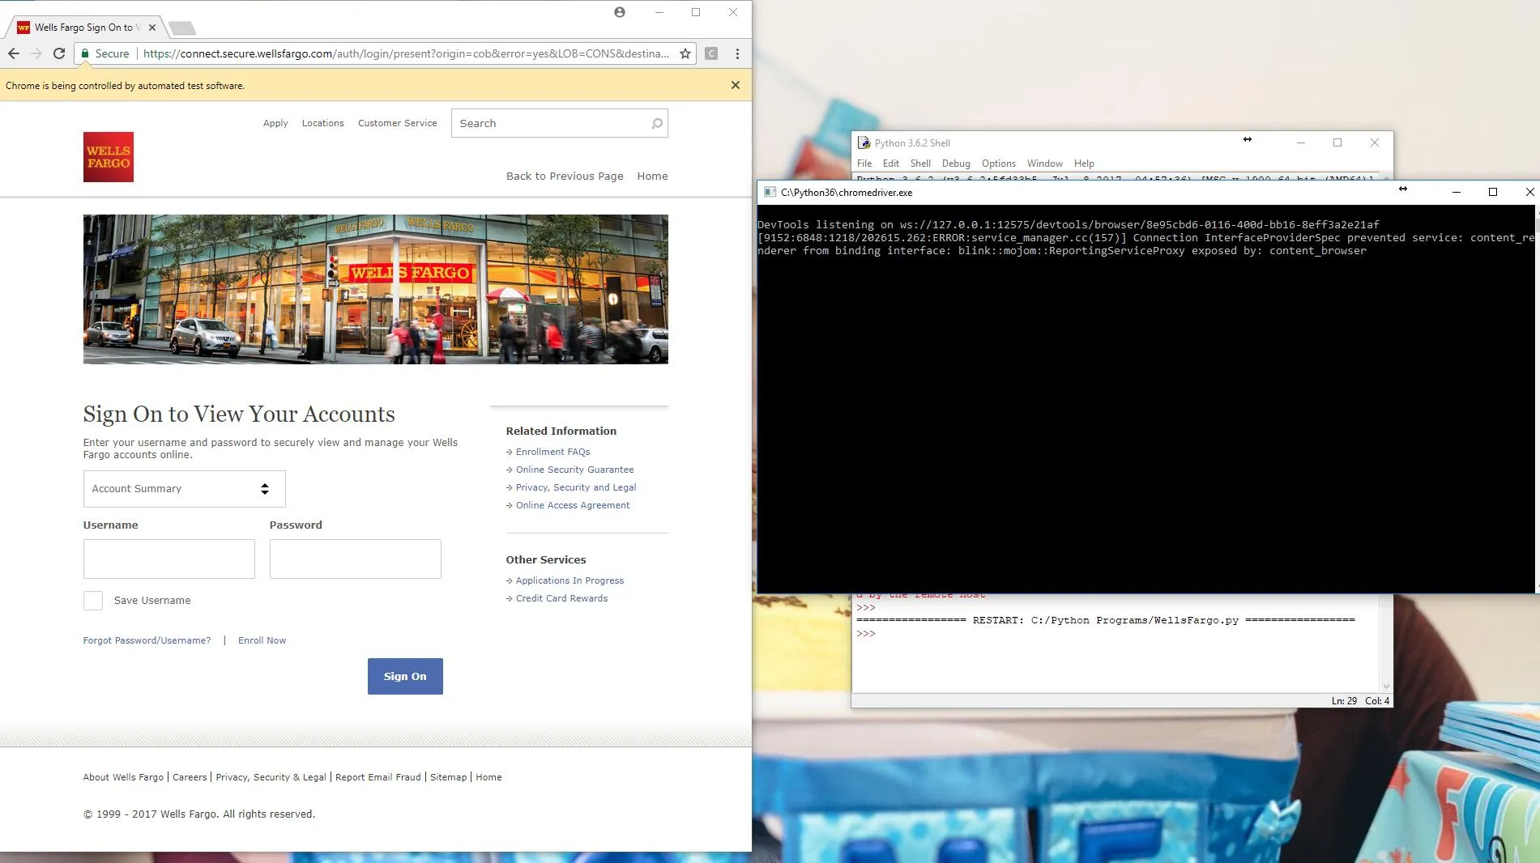Open Applications In Progress link
The height and width of the screenshot is (863, 1540).
570,580
